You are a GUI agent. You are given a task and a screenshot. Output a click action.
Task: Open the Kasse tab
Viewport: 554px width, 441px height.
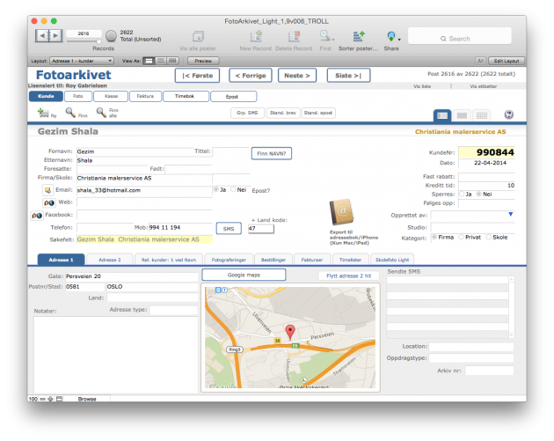pos(111,96)
